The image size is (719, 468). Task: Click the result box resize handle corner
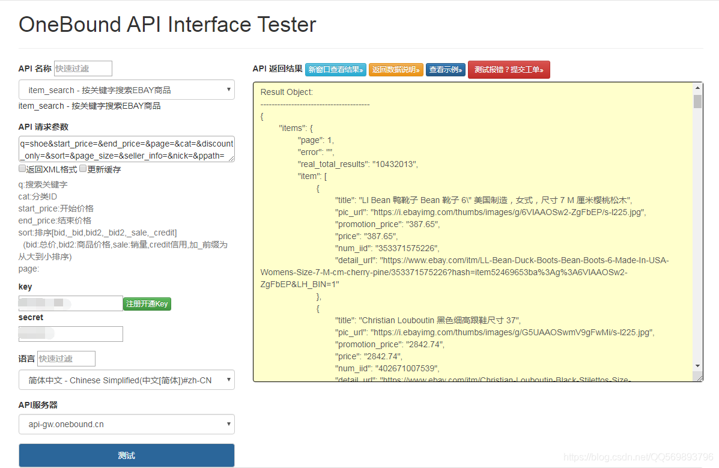click(699, 377)
